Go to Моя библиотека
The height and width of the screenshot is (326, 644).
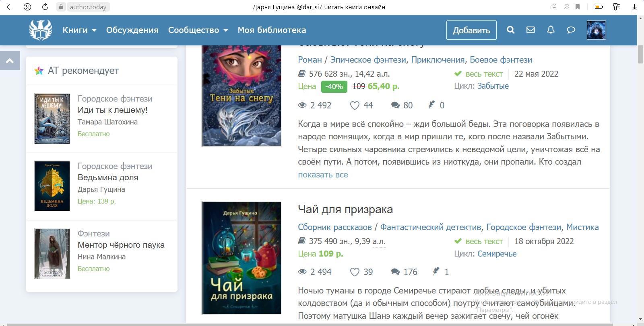pyautogui.click(x=272, y=30)
